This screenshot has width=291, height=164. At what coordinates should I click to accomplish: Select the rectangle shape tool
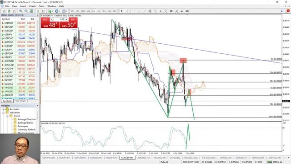pos(171,11)
